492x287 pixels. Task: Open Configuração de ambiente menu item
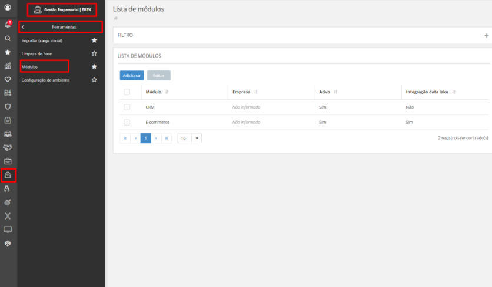tap(45, 80)
